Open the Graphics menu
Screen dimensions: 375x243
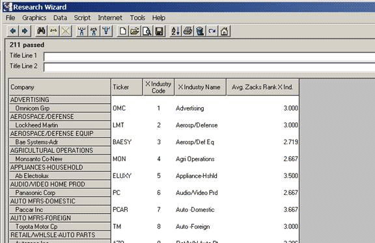click(35, 18)
